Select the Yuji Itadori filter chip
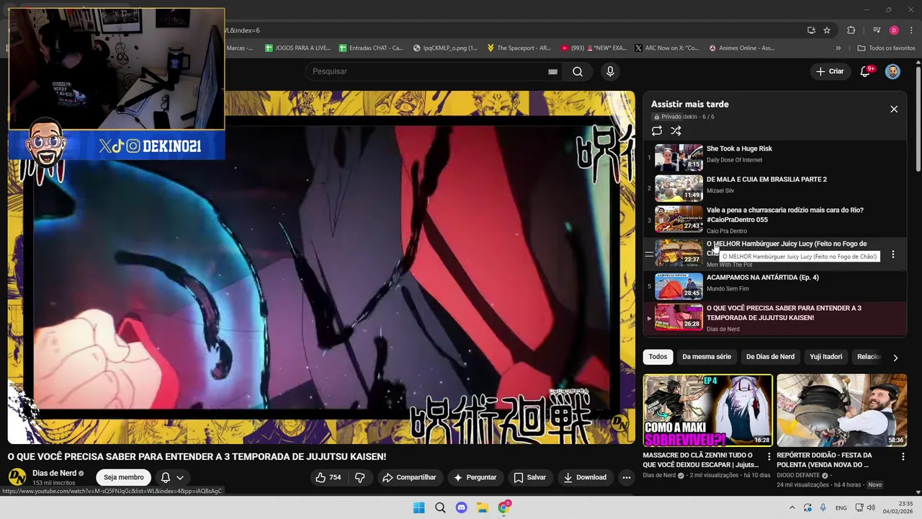This screenshot has width=922, height=519. pyautogui.click(x=825, y=357)
